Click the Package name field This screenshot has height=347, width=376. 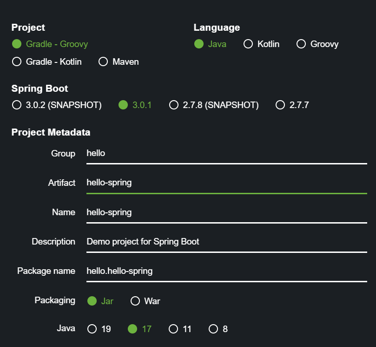point(226,271)
